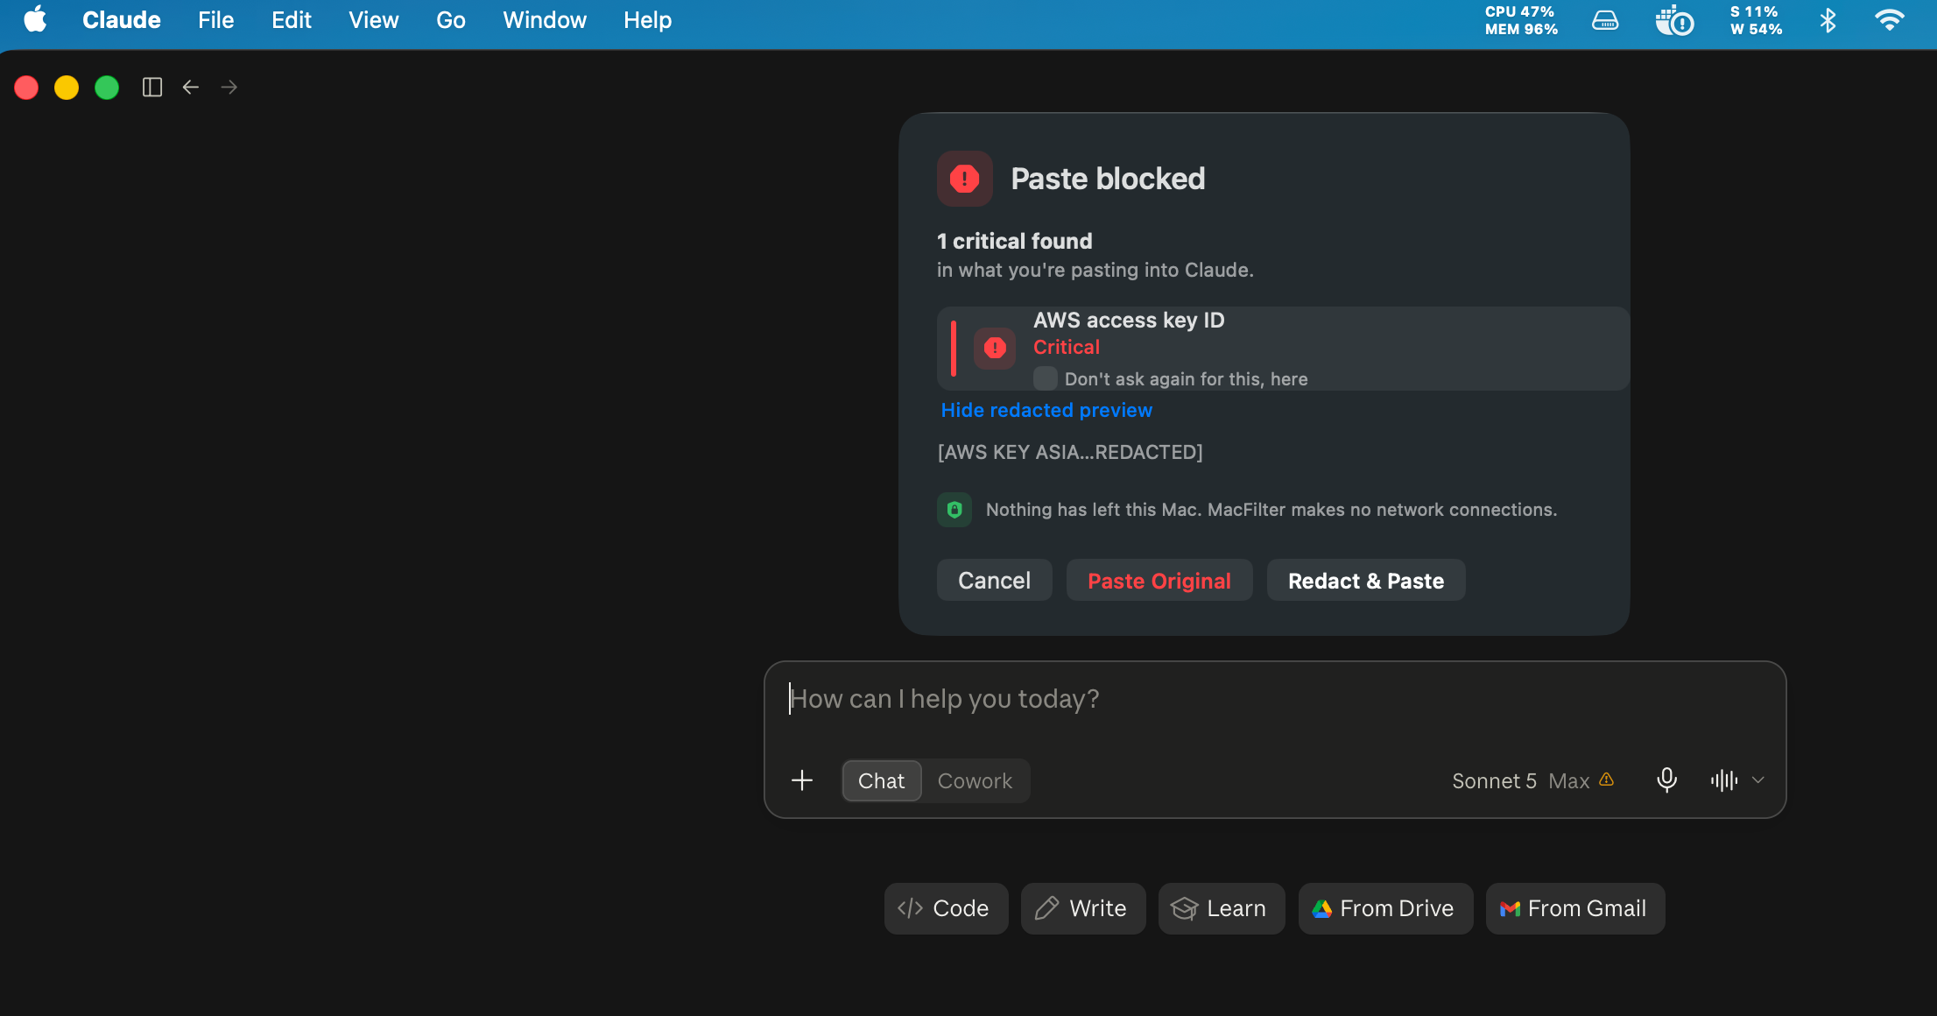1937x1016 pixels.
Task: Choose Paste Original
Action: click(1159, 581)
